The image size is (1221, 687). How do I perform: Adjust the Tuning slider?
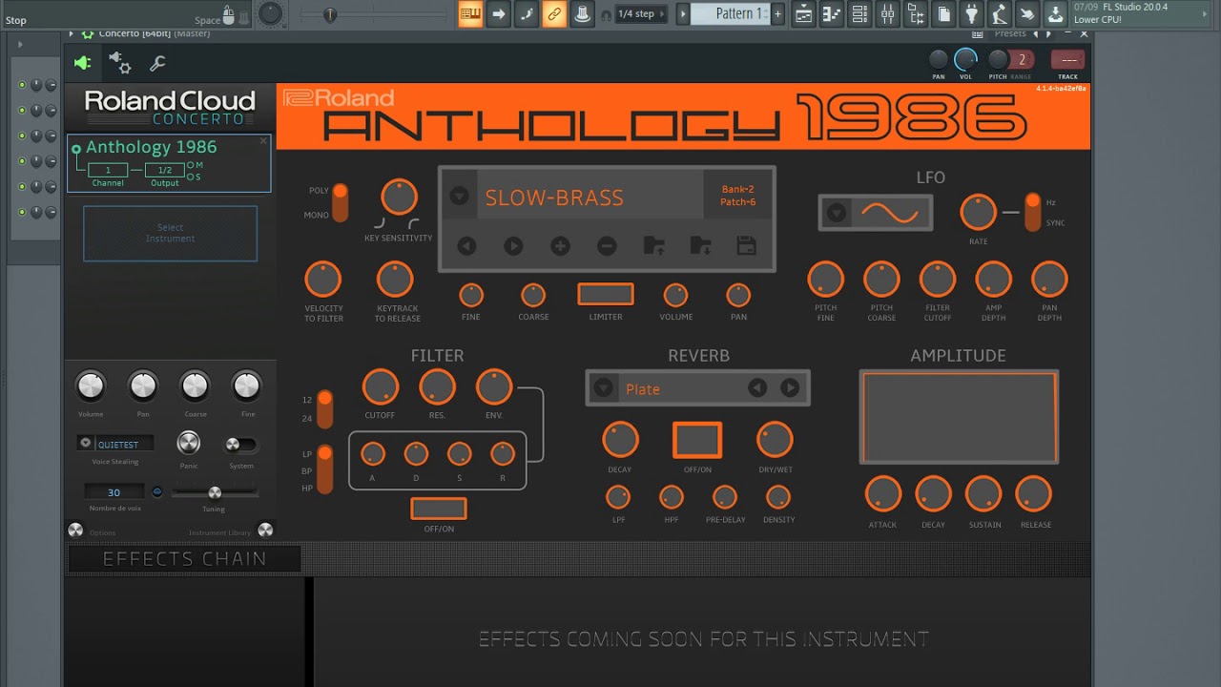coord(215,492)
